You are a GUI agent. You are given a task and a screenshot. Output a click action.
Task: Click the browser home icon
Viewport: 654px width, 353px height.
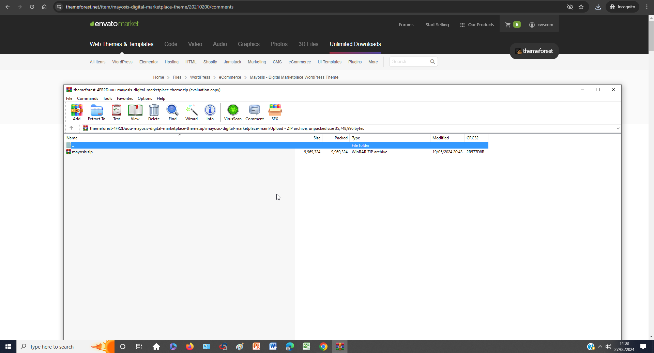(44, 7)
